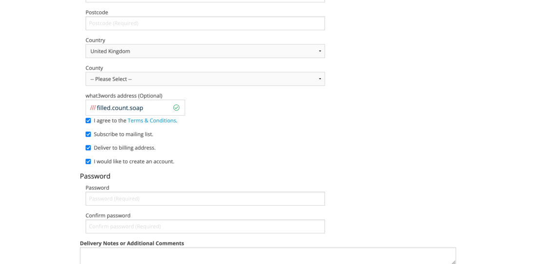Click the what3words address field filled.count.soap
Image resolution: width=536 pixels, height=264 pixels.
coord(135,108)
